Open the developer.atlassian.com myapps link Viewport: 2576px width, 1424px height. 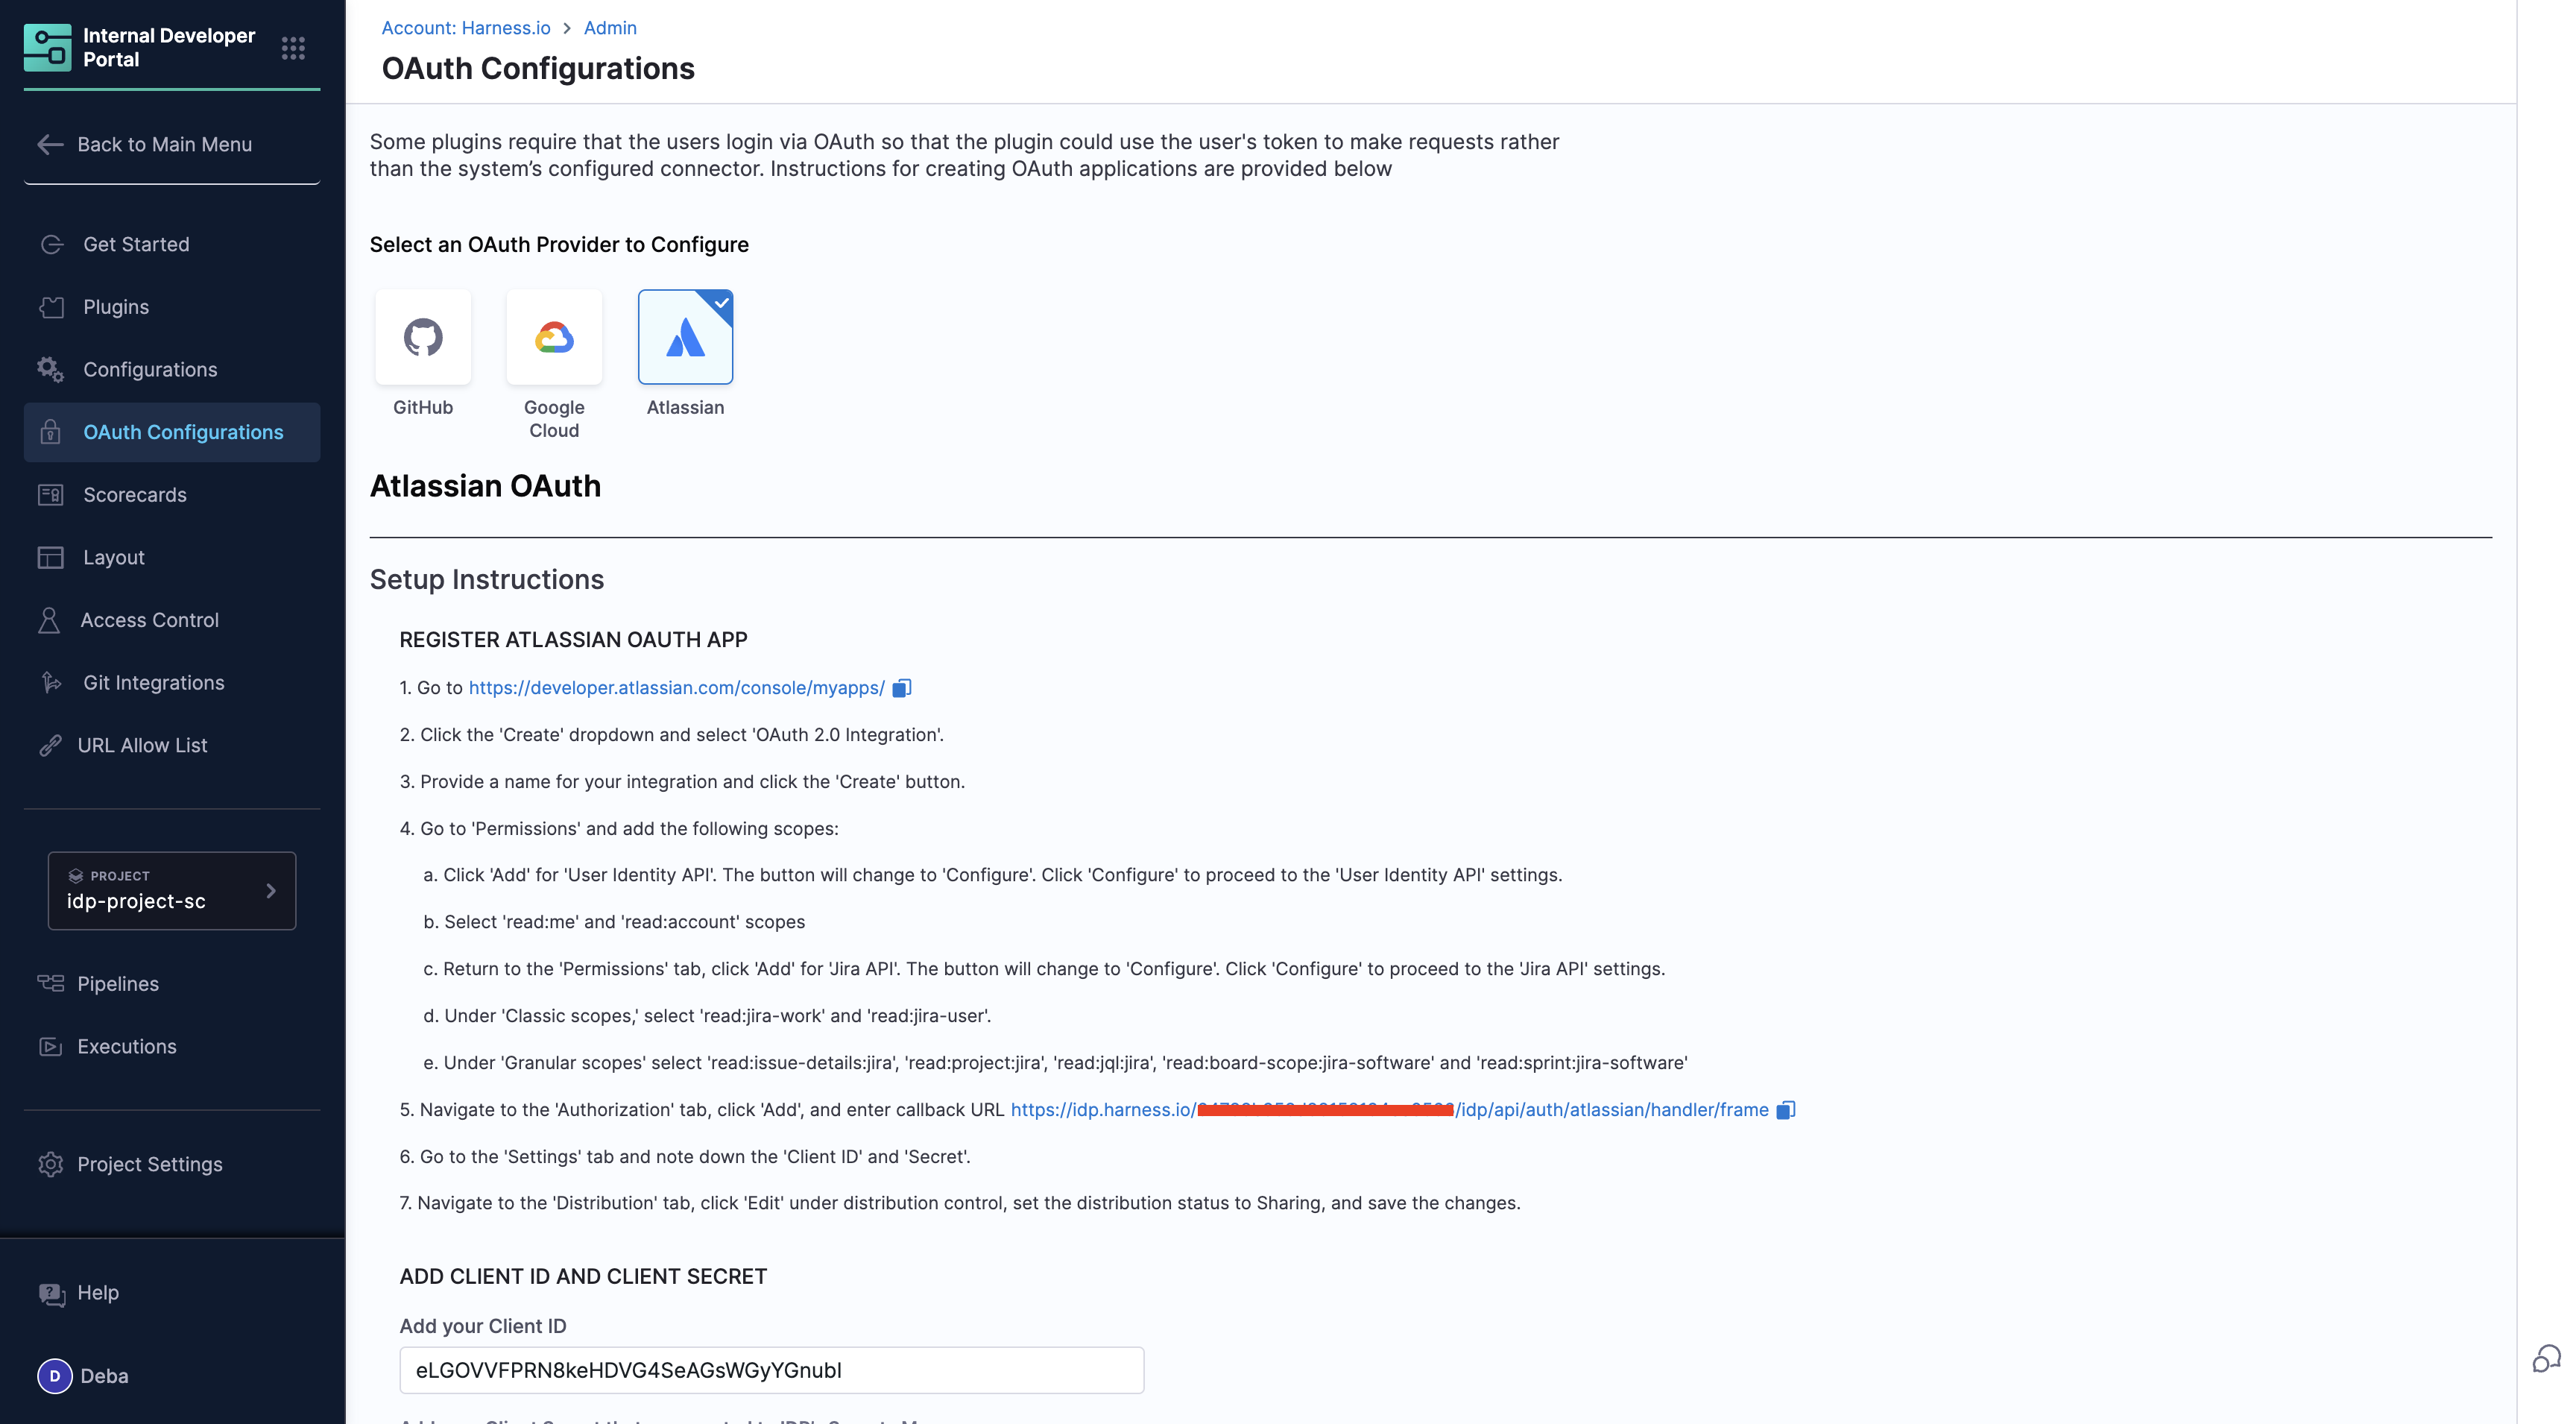click(676, 688)
